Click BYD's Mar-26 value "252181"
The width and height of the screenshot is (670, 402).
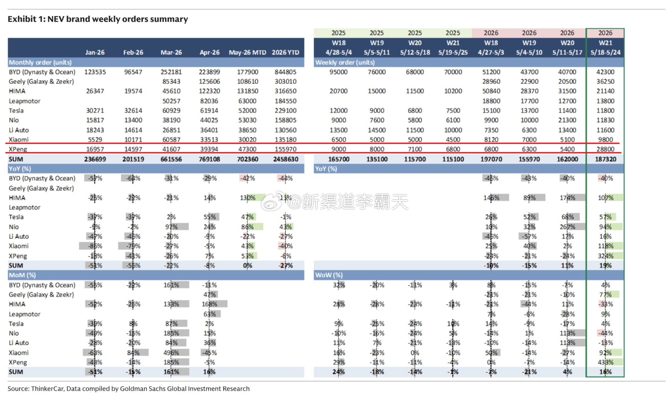pyautogui.click(x=171, y=72)
